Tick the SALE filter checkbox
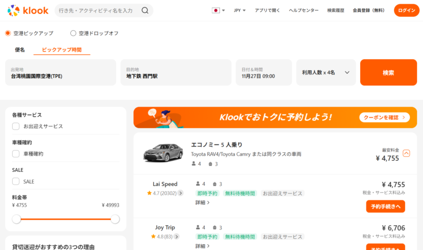The image size is (423, 250). pyautogui.click(x=16, y=181)
